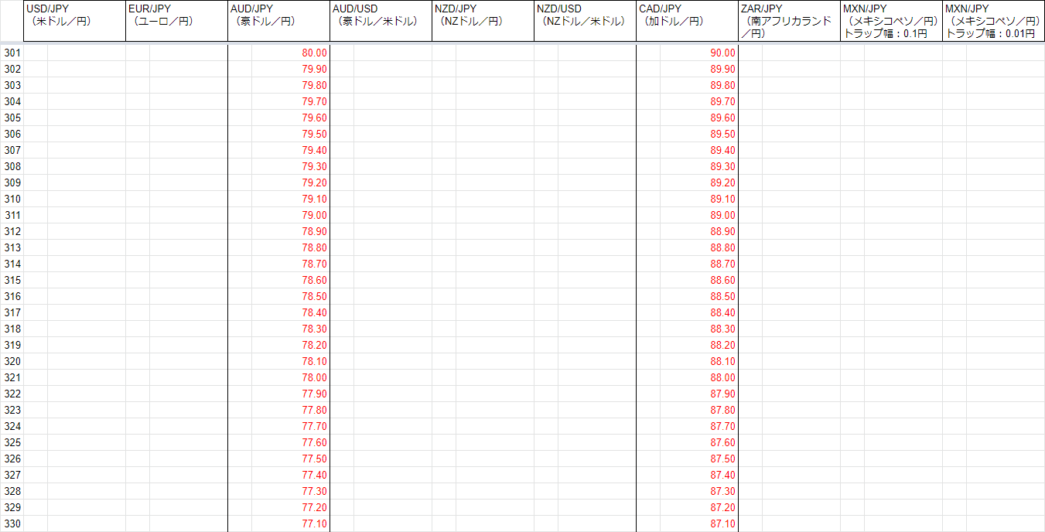This screenshot has height=532, width=1045.
Task: Click row number 305
Action: (x=12, y=118)
